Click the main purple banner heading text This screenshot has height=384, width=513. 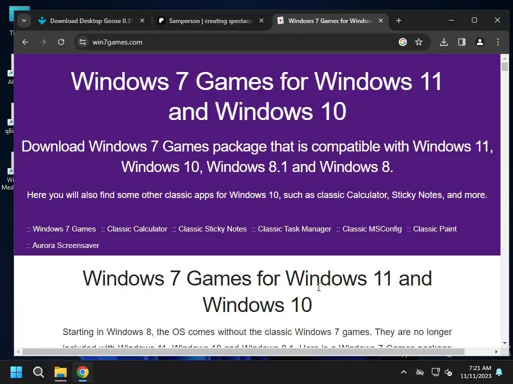[257, 96]
